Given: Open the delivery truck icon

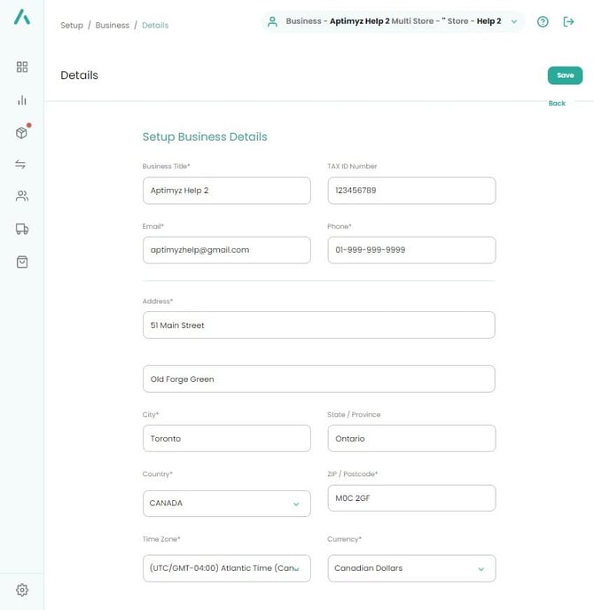Looking at the screenshot, I should pyautogui.click(x=22, y=229).
